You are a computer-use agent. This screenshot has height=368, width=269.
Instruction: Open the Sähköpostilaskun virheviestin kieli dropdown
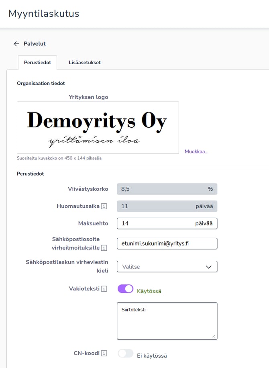(x=167, y=266)
